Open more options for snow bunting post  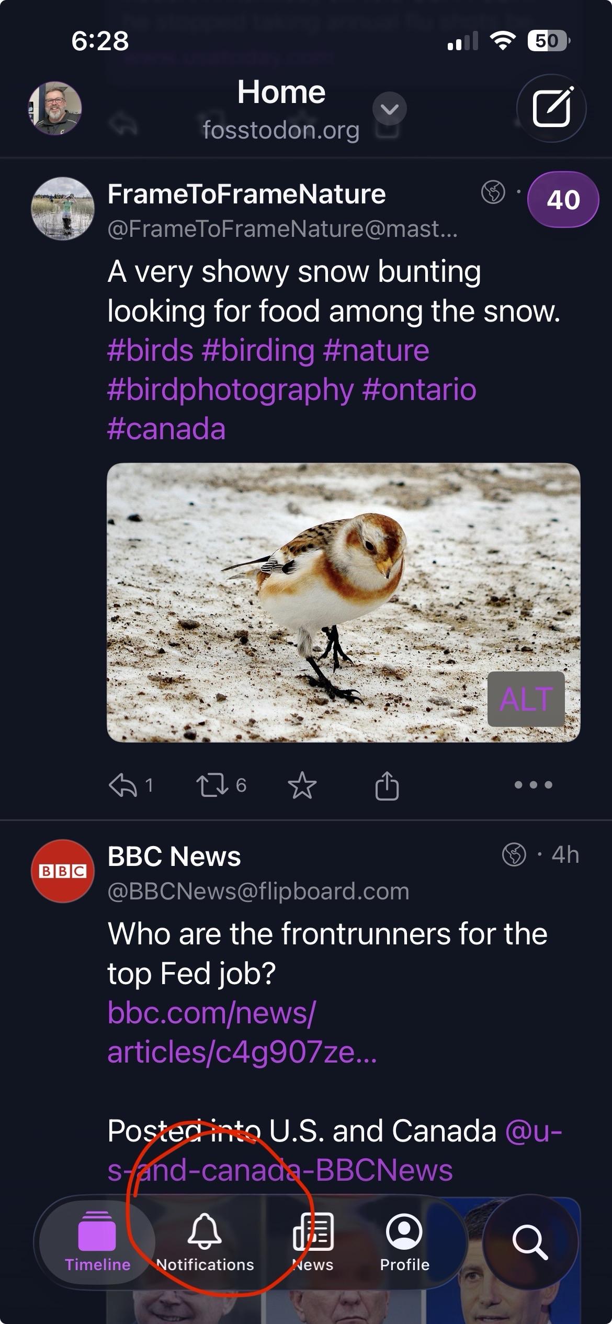pos(533,784)
